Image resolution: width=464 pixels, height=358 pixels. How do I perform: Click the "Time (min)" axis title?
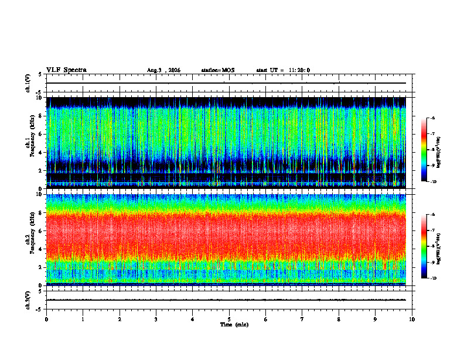234,325
